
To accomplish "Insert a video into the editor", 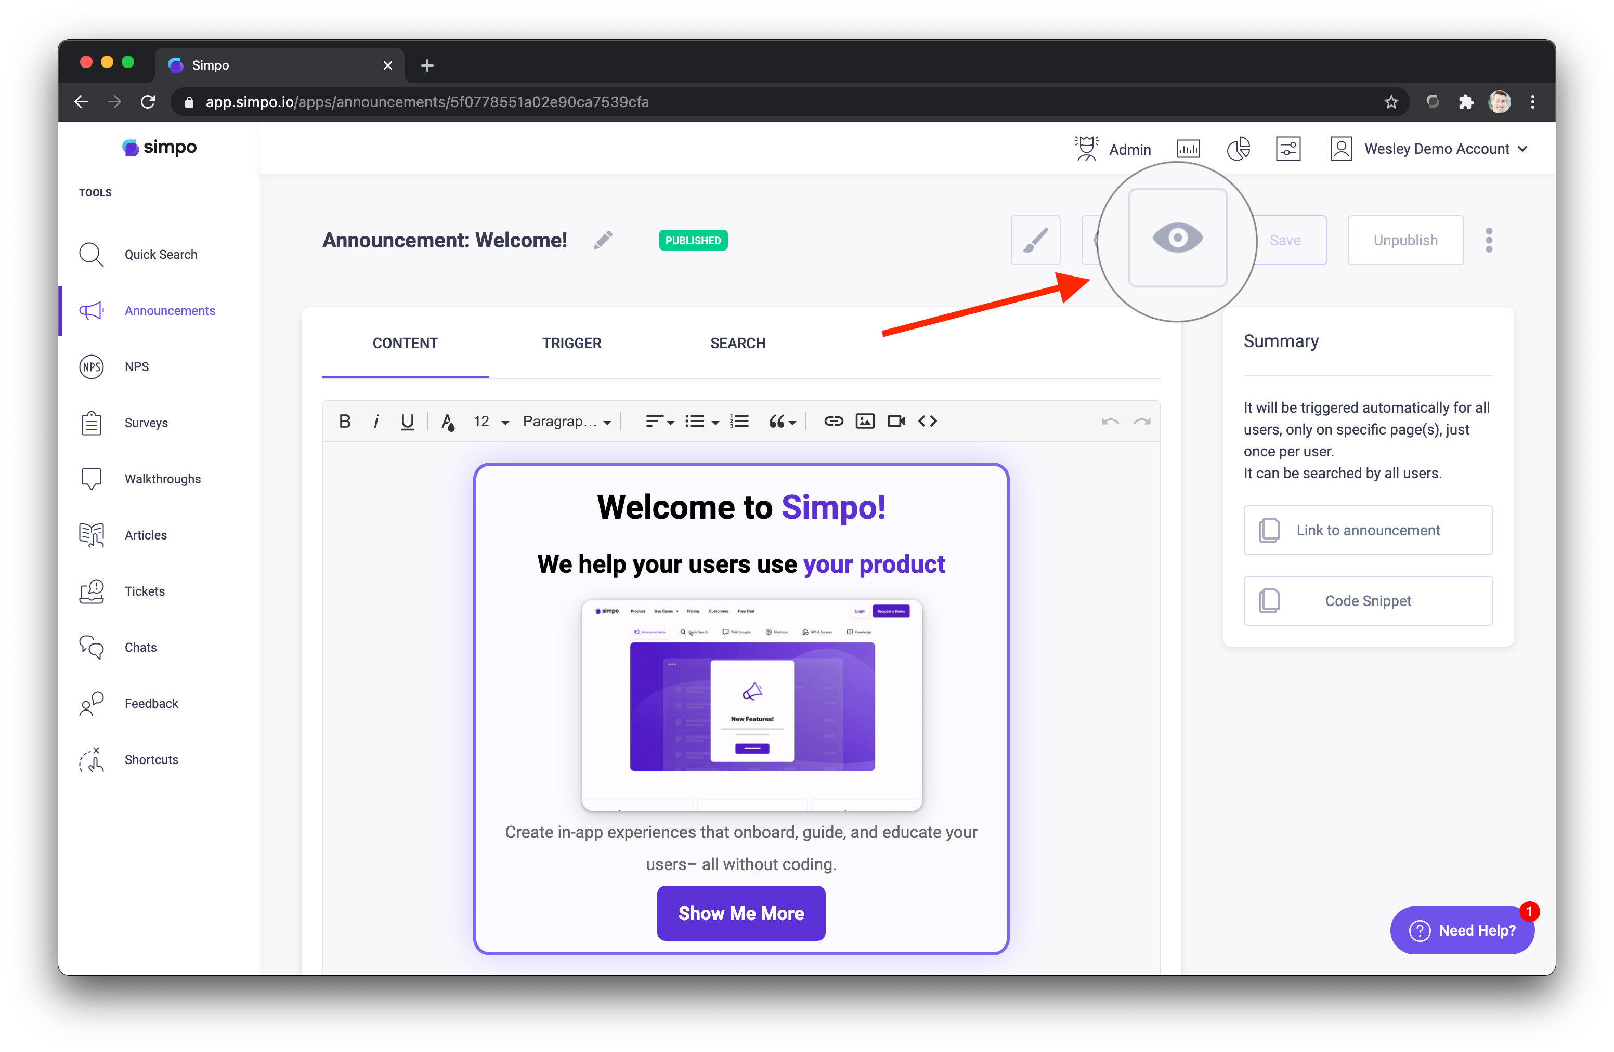I will click(896, 421).
